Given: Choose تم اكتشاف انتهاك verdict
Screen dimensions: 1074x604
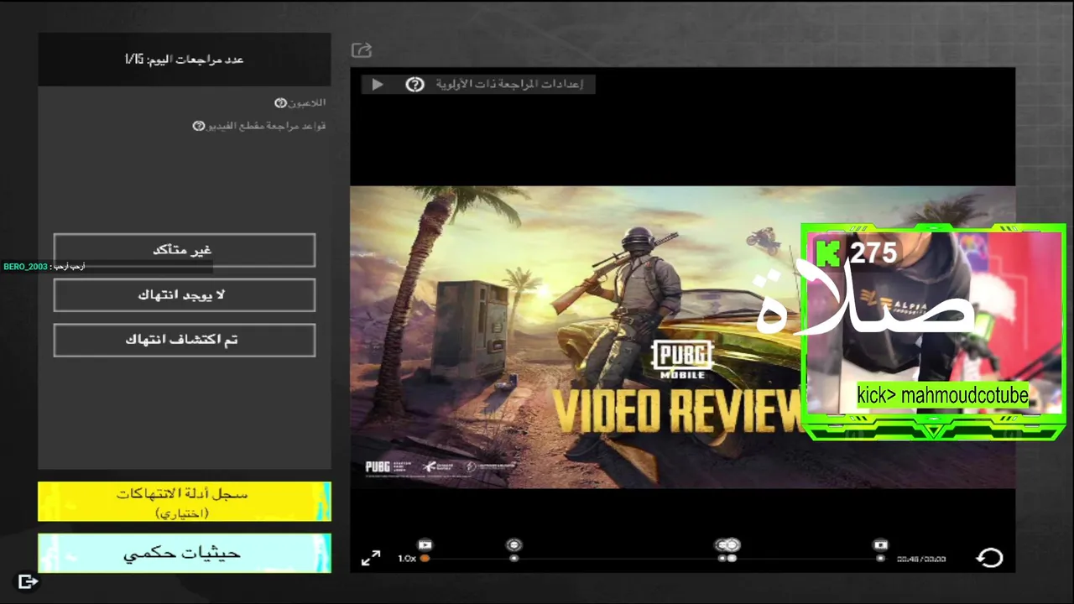Looking at the screenshot, I should point(184,340).
